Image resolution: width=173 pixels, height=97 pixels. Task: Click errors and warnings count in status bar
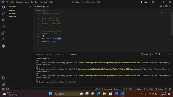5,89
